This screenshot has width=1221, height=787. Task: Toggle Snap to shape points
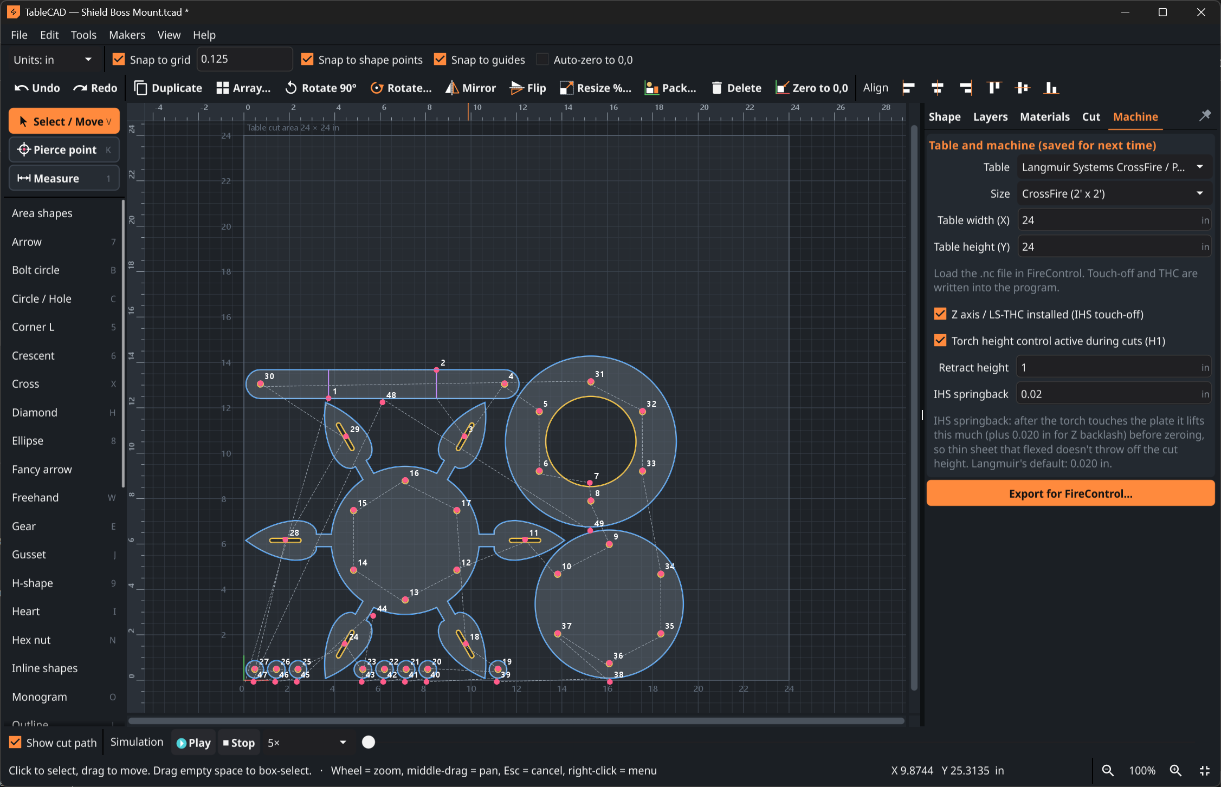point(307,59)
